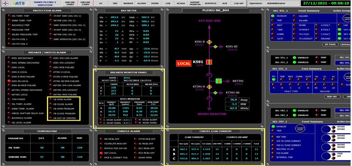Click SF6 phase A density 10.88
The image size is (352, 166).
coord(111,108)
